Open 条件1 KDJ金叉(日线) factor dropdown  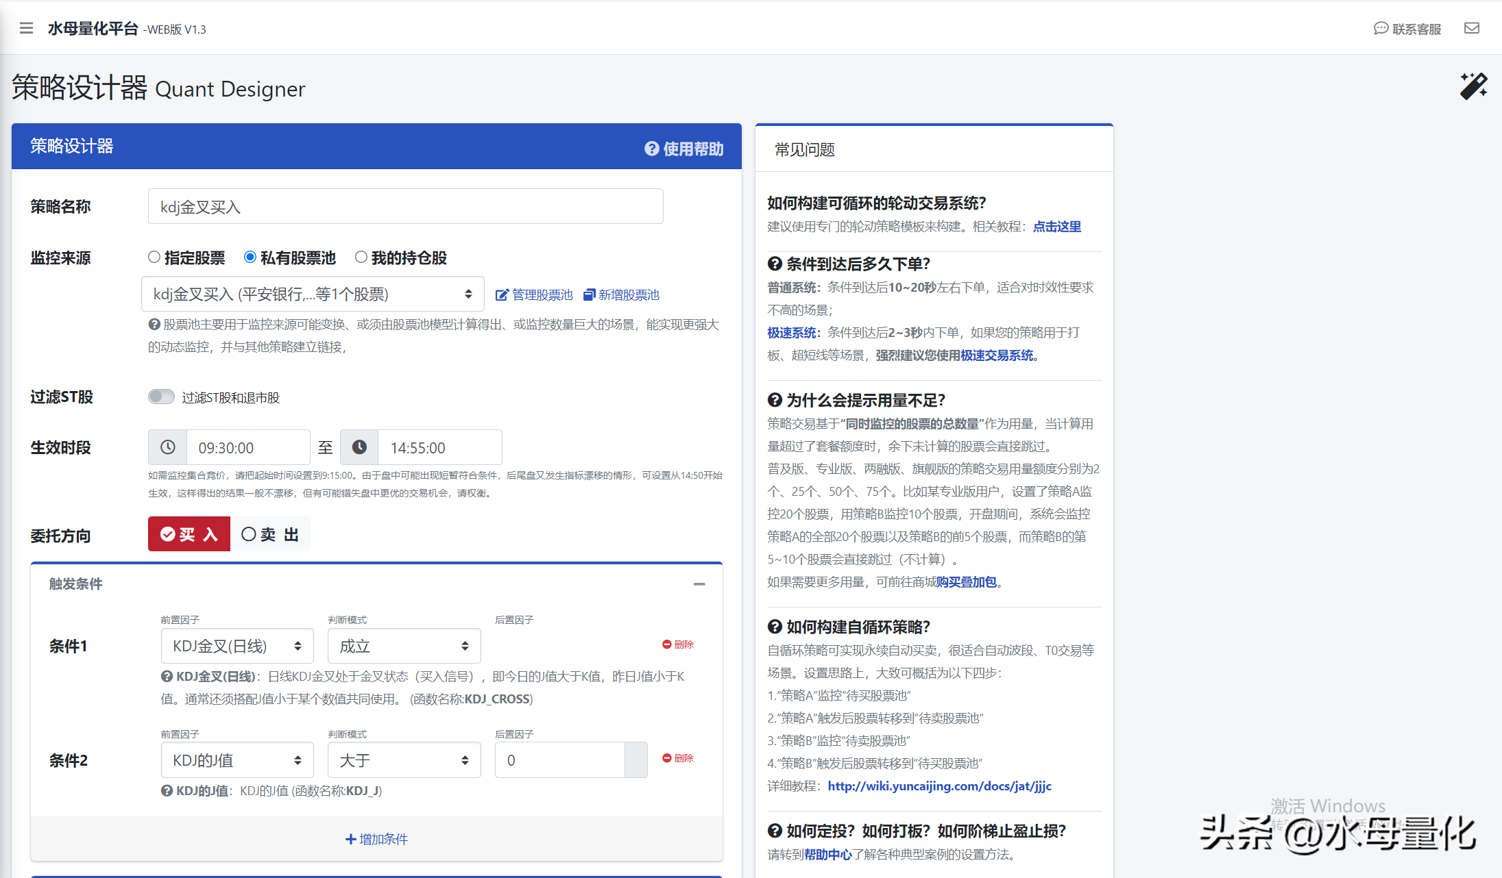pyautogui.click(x=237, y=646)
